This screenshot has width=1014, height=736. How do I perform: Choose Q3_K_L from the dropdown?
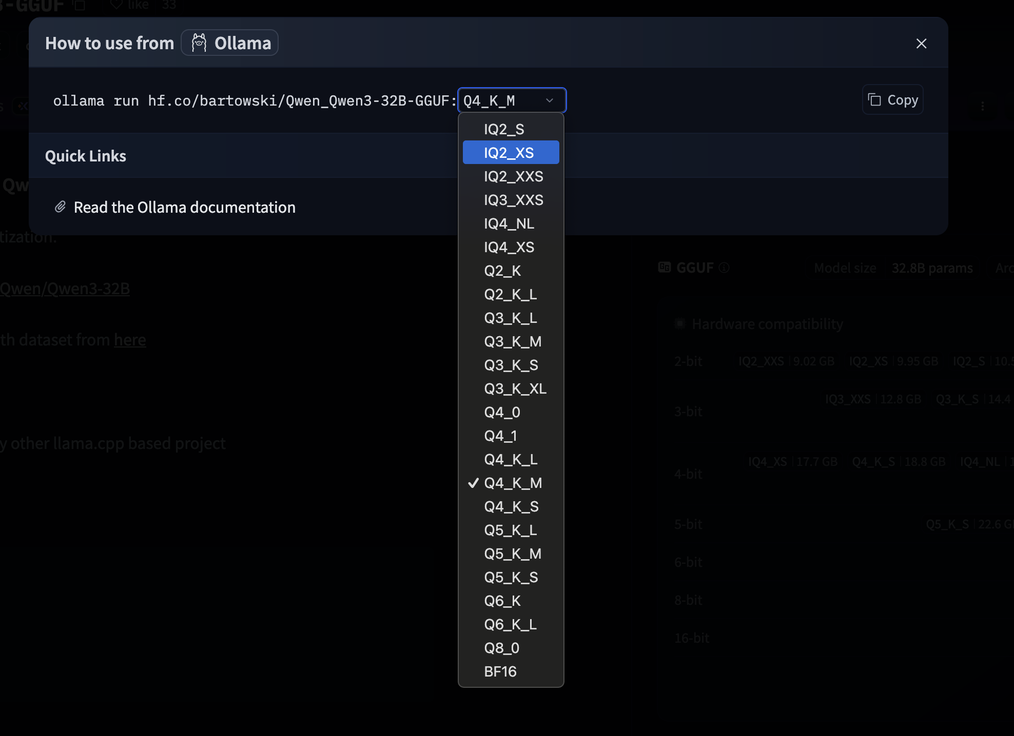pos(511,318)
